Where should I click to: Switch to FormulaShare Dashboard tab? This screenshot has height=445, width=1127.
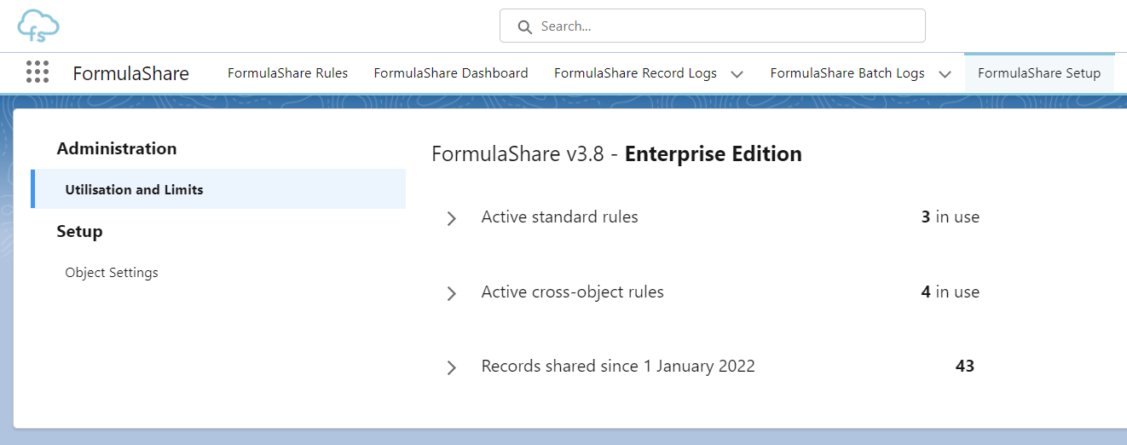[450, 73]
